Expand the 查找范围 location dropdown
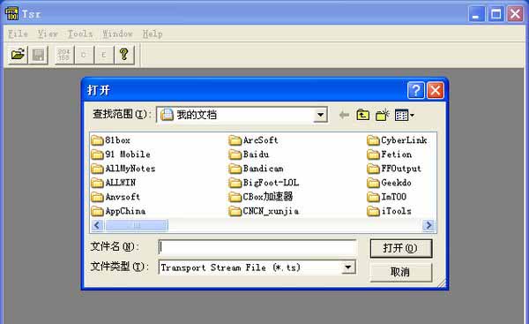This screenshot has width=529, height=324. coord(321,115)
